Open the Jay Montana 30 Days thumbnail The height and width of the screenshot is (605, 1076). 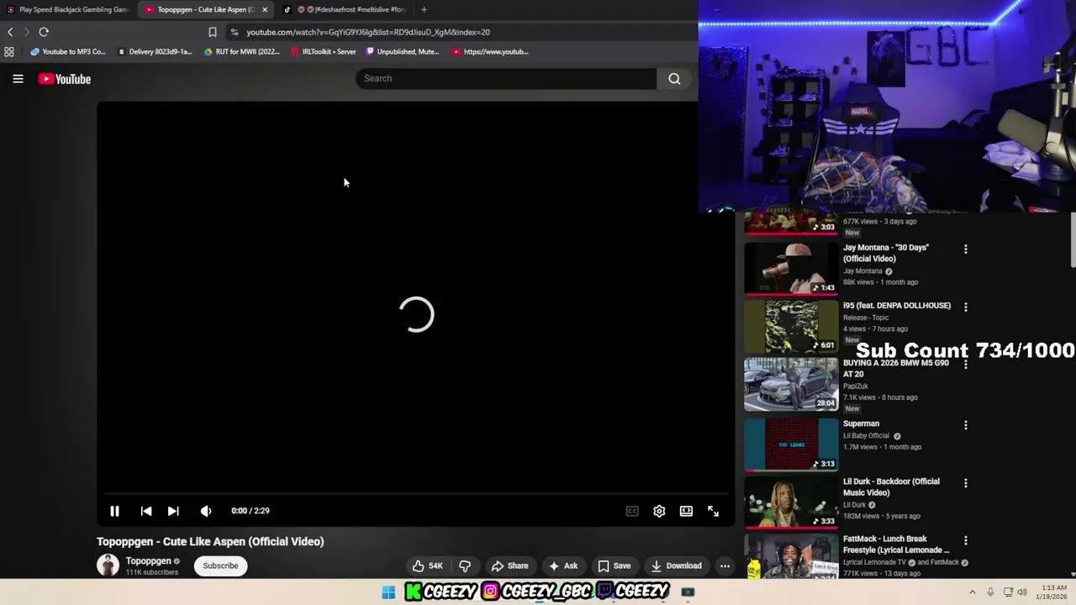pyautogui.click(x=791, y=270)
